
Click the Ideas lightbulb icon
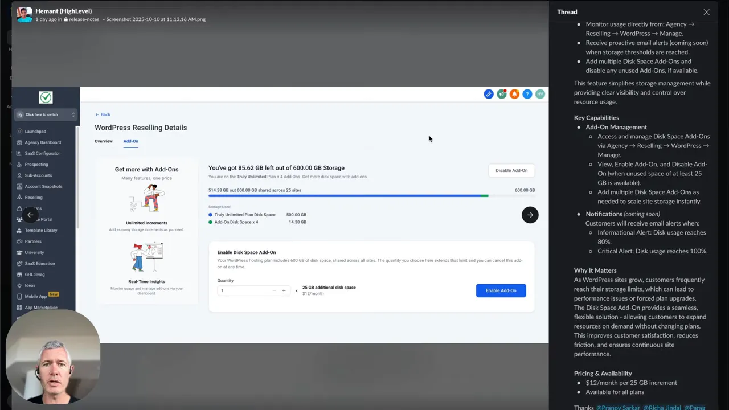click(x=20, y=285)
